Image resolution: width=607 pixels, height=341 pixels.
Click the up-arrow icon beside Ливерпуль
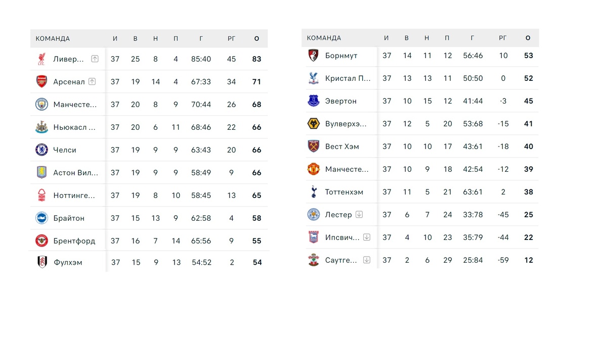[x=95, y=59]
